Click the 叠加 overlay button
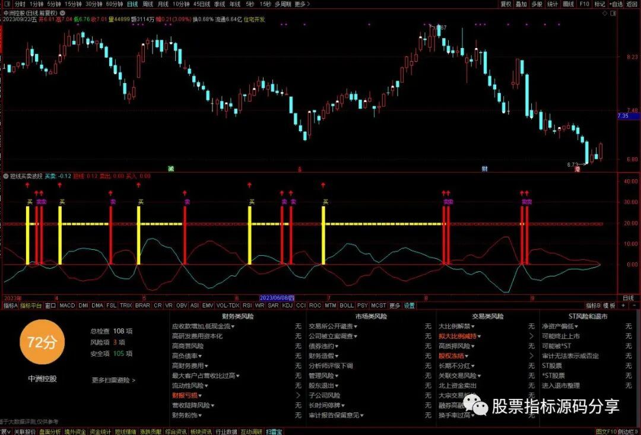 (x=521, y=4)
